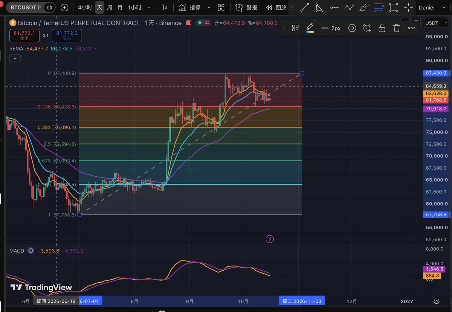Create an alert with 警报
The image size is (452, 312).
(x=247, y=8)
